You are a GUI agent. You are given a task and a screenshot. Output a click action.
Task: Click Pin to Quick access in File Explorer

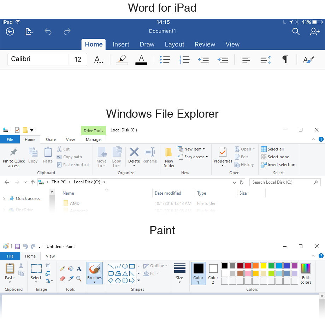[x=14, y=158]
